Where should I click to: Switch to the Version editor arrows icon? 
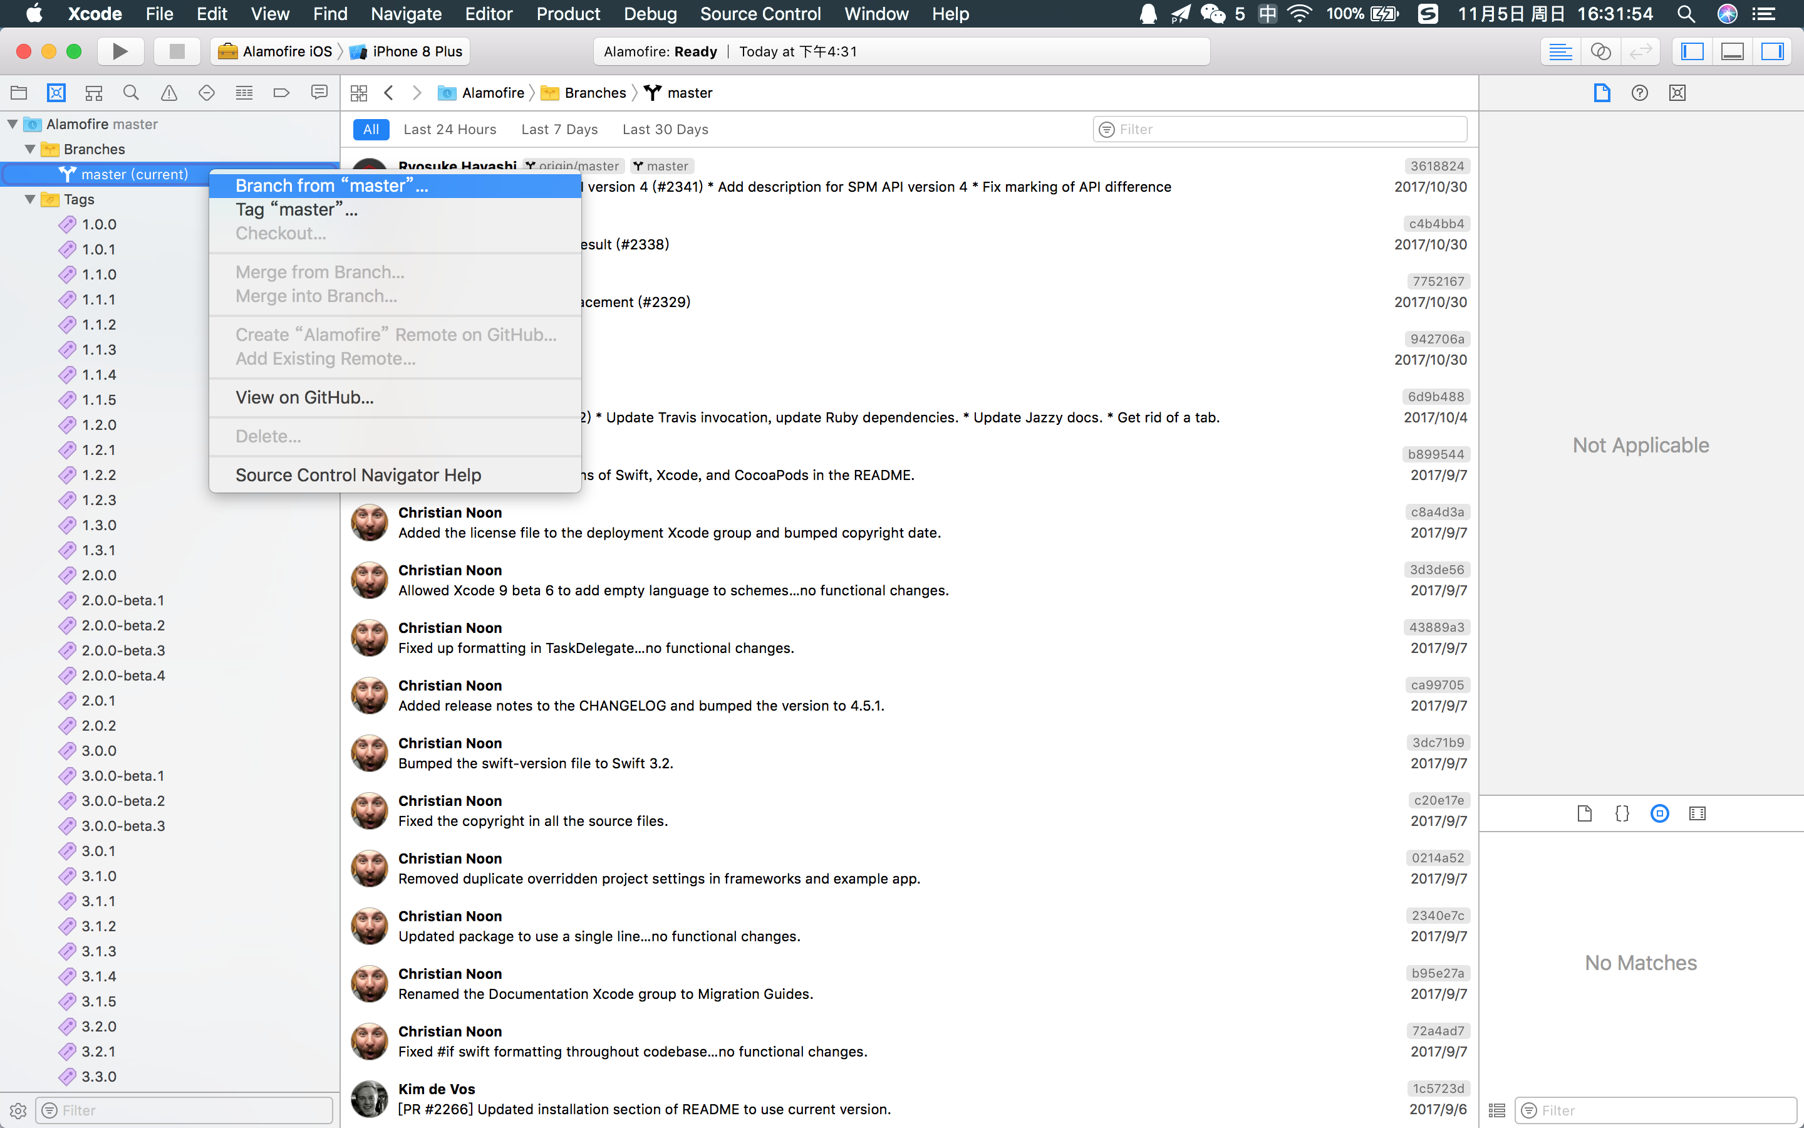tap(1641, 51)
